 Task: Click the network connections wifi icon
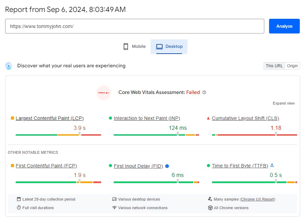(x=114, y=207)
